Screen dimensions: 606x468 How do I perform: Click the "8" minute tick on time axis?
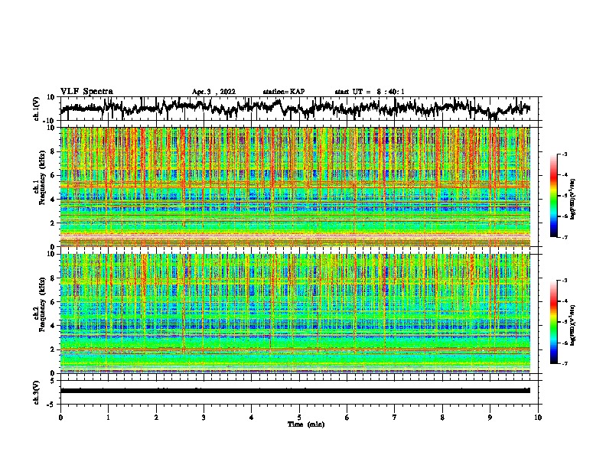click(442, 418)
